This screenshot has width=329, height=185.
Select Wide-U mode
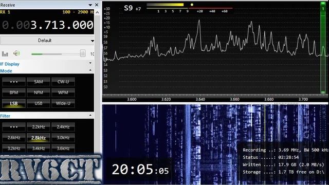(x=63, y=103)
